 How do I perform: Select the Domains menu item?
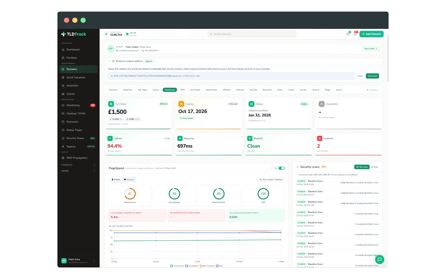point(78,69)
